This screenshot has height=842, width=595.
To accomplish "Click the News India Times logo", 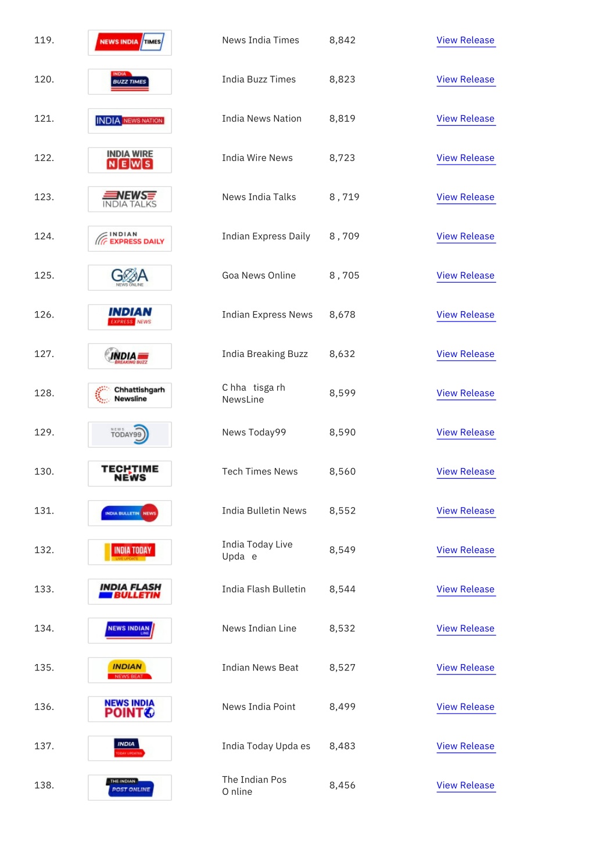I will [x=130, y=42].
